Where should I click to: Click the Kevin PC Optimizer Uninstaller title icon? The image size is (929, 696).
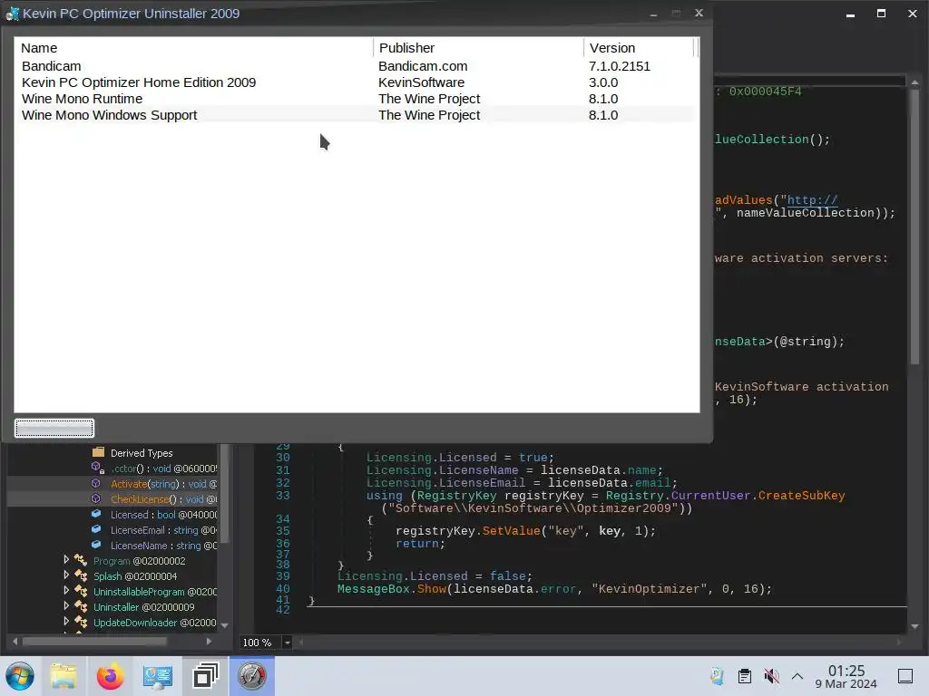point(12,14)
